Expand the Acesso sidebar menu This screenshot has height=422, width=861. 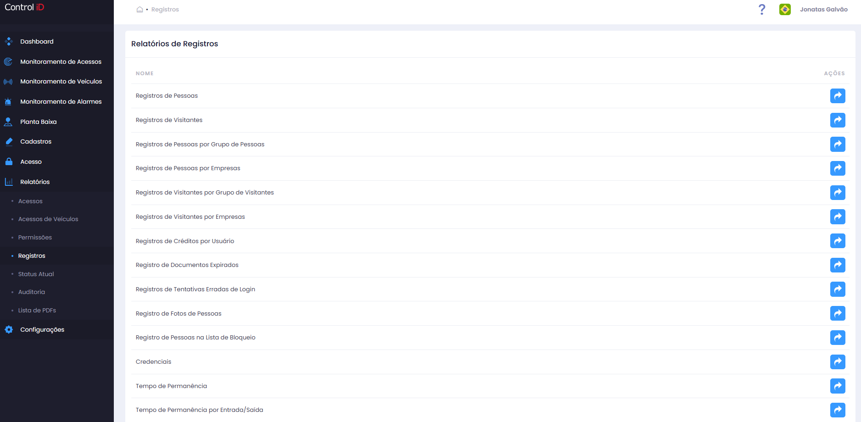[57, 162]
